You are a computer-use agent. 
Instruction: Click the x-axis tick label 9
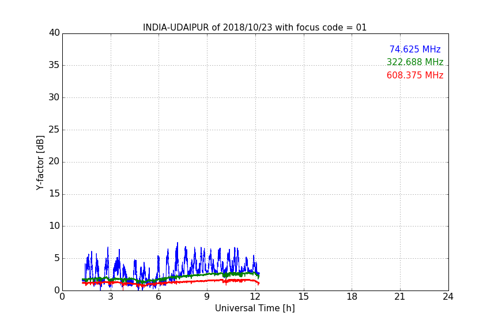pos(207,297)
